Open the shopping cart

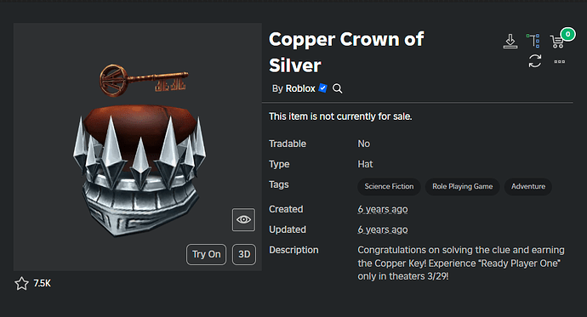coord(557,42)
